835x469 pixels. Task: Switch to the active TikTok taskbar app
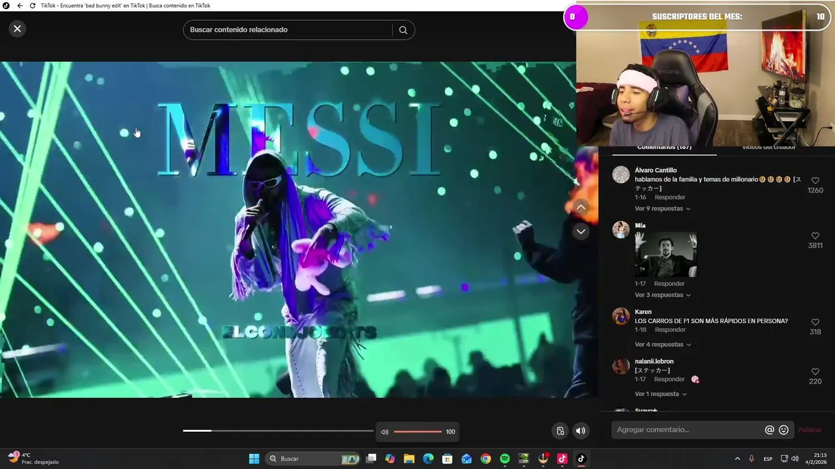581,459
